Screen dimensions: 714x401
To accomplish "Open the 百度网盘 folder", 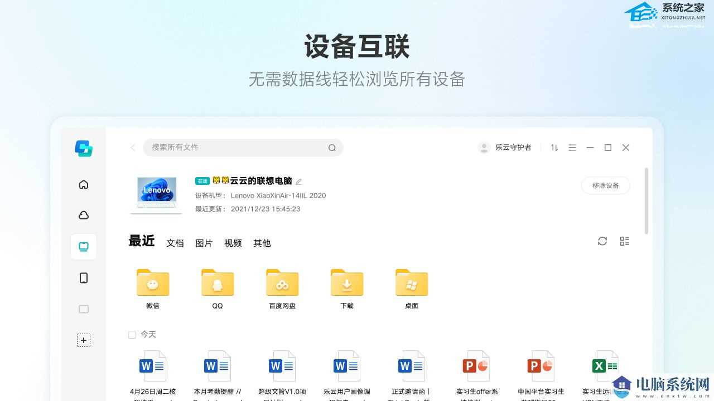I will tap(282, 288).
